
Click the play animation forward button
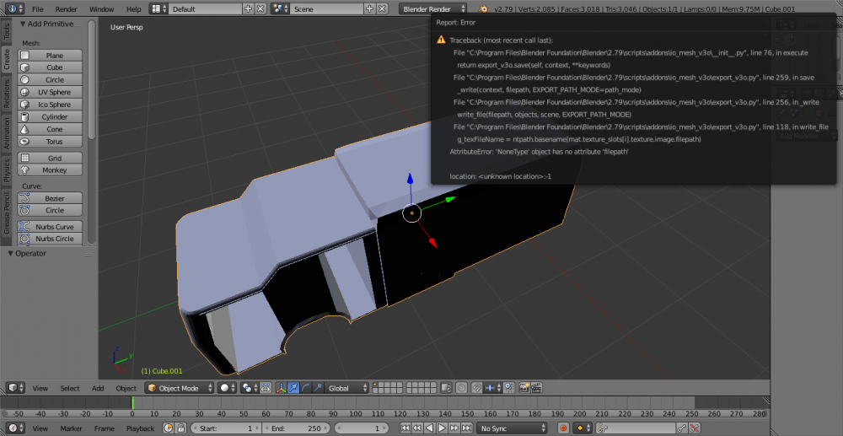(442, 428)
